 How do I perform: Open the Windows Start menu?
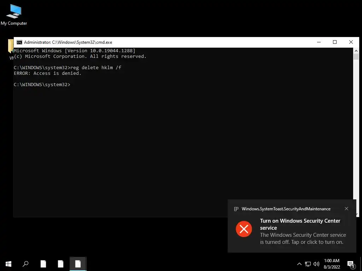pos(8,264)
